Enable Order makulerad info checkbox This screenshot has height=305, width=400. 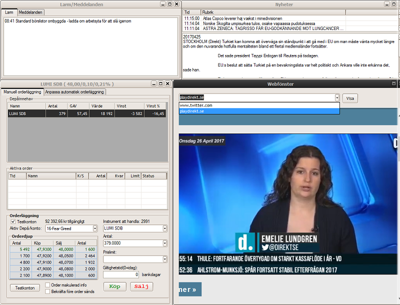point(48,285)
